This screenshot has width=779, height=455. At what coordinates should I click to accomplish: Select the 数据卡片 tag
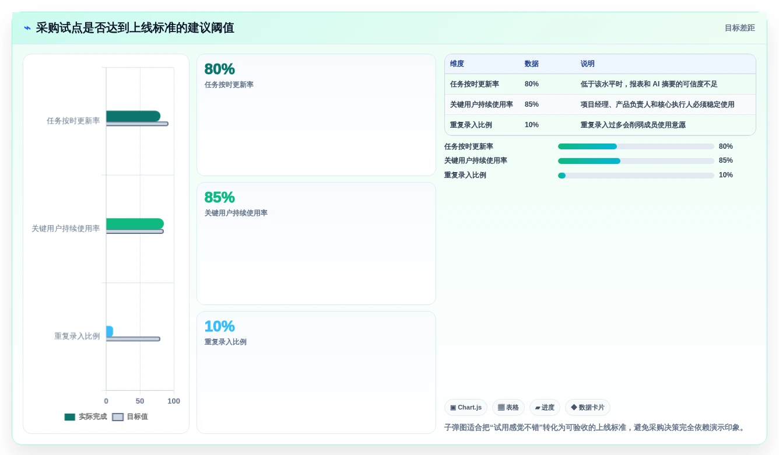click(x=588, y=407)
